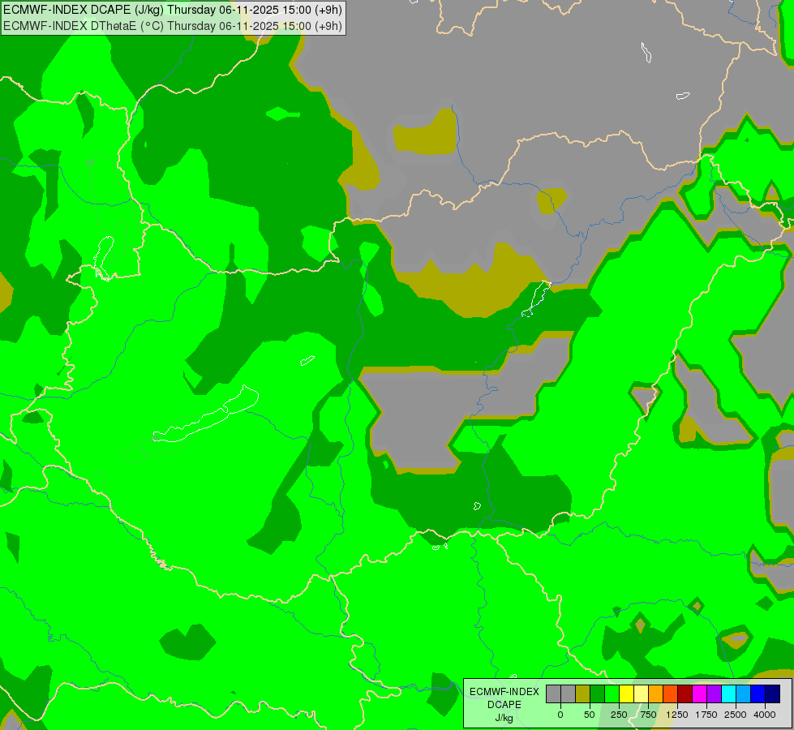Click the purple legend swatch

(x=714, y=694)
